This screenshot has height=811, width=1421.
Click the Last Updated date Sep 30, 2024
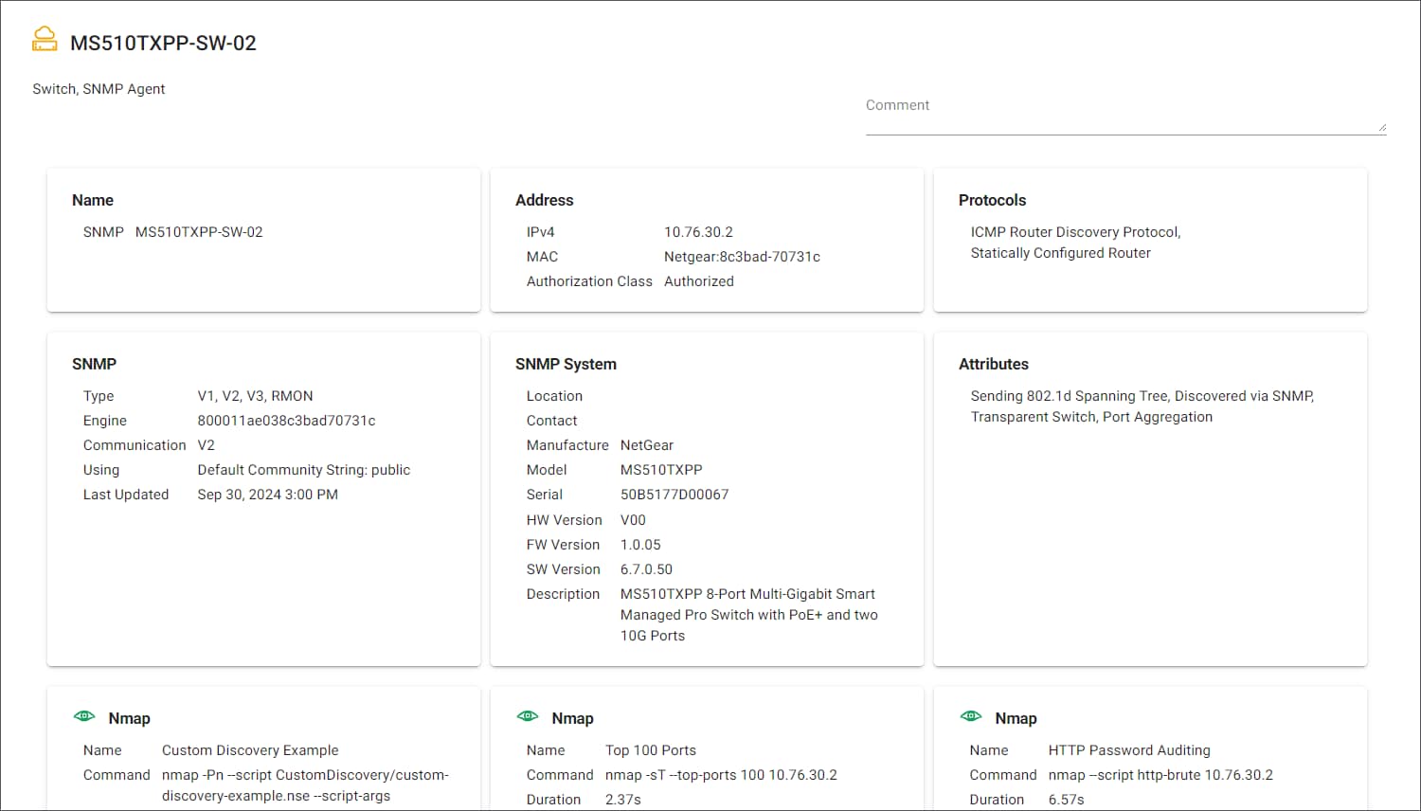(267, 494)
